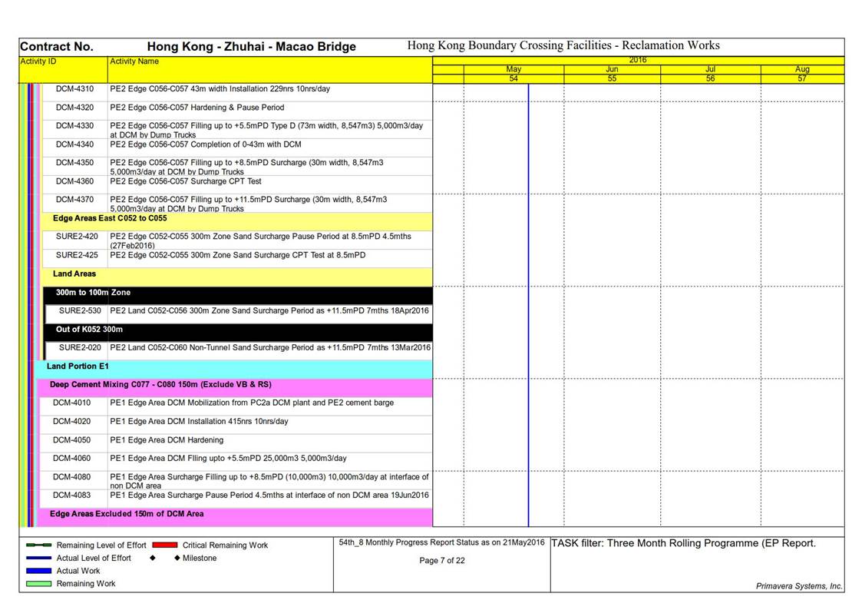862x610 pixels.
Task: Click the month number 55 cell
Action: pos(612,78)
